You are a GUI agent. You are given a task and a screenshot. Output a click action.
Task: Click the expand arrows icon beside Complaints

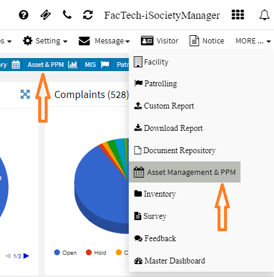25,94
